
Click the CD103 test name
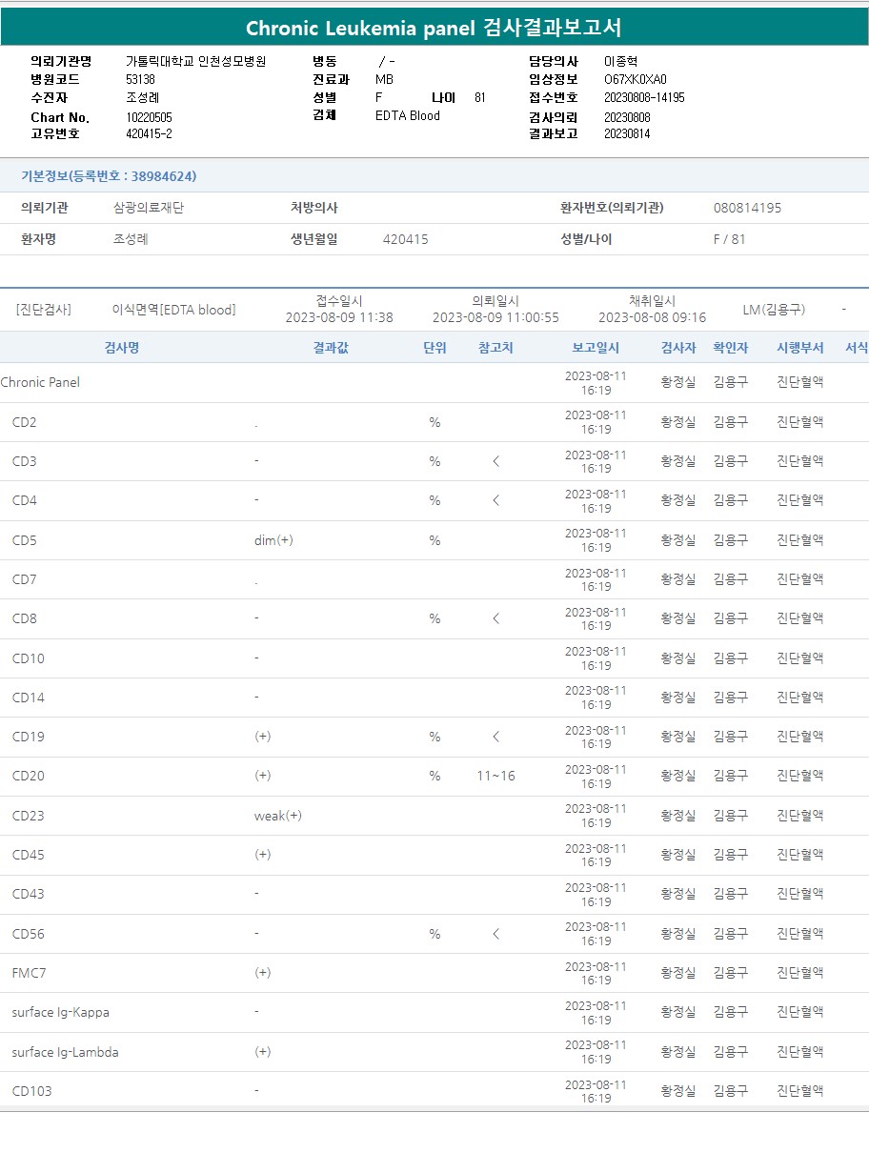pyautogui.click(x=31, y=1091)
